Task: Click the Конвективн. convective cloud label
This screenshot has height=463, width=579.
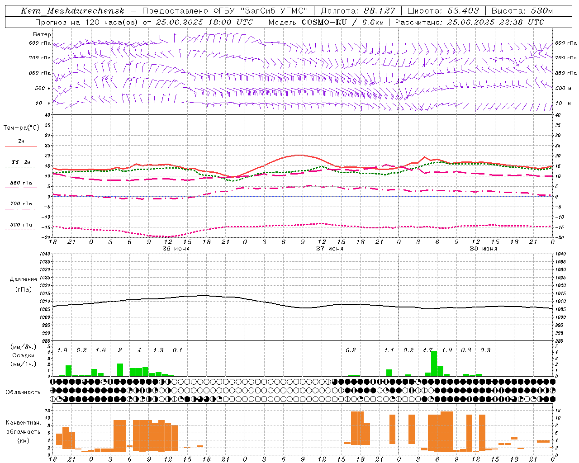Action: tap(24, 422)
